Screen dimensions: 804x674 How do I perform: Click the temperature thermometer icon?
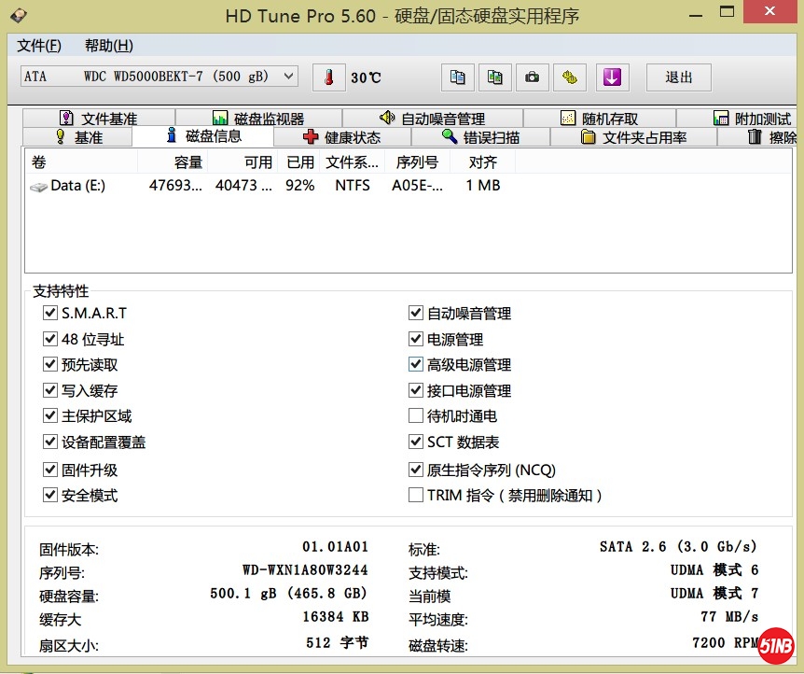tap(328, 77)
